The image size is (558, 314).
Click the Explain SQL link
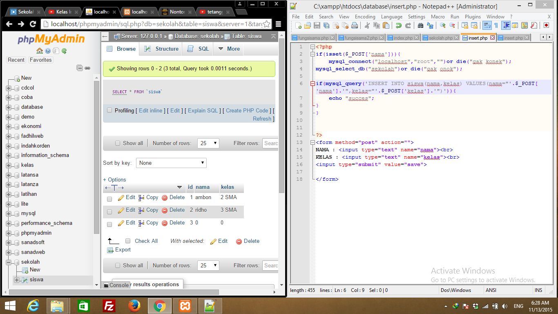[x=203, y=110]
